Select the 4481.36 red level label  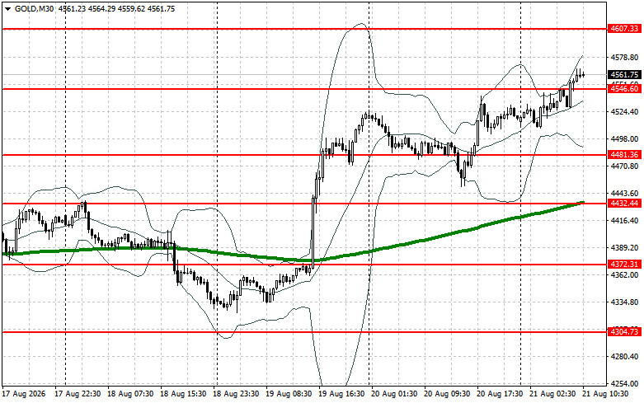[624, 155]
